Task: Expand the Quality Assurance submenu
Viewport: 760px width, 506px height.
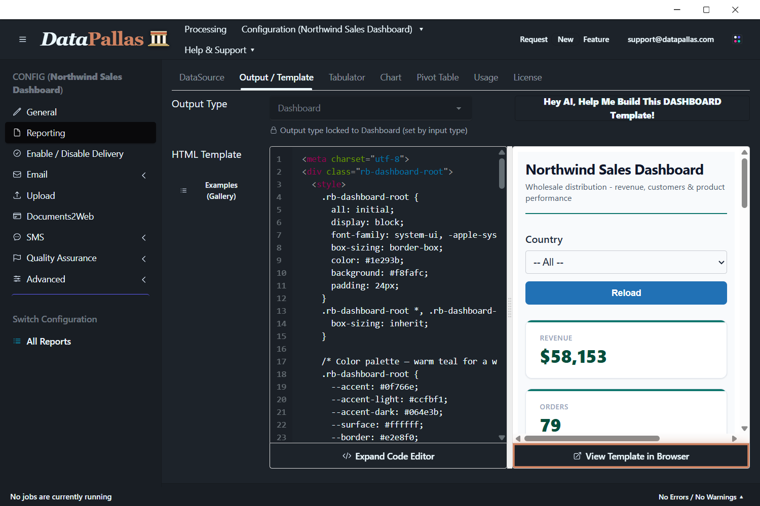Action: [144, 259]
